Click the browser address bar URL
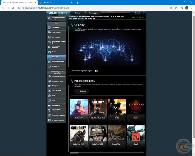Viewport: 195px width, 156px height. 53,8
